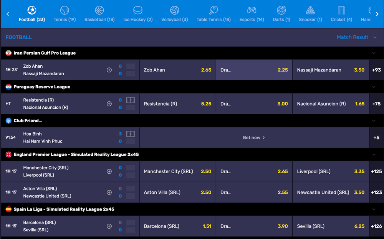Add Zob Ahan match with plus icon
Viewport: 384px width, 239px height.
coord(109,70)
